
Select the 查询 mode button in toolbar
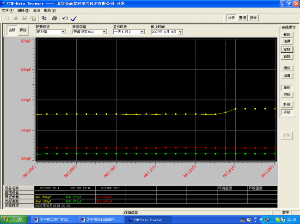pos(242,18)
